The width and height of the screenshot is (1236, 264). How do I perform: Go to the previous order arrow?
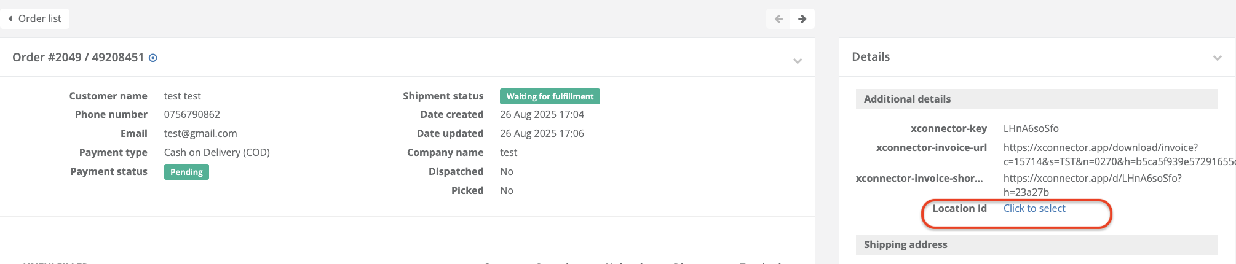778,18
